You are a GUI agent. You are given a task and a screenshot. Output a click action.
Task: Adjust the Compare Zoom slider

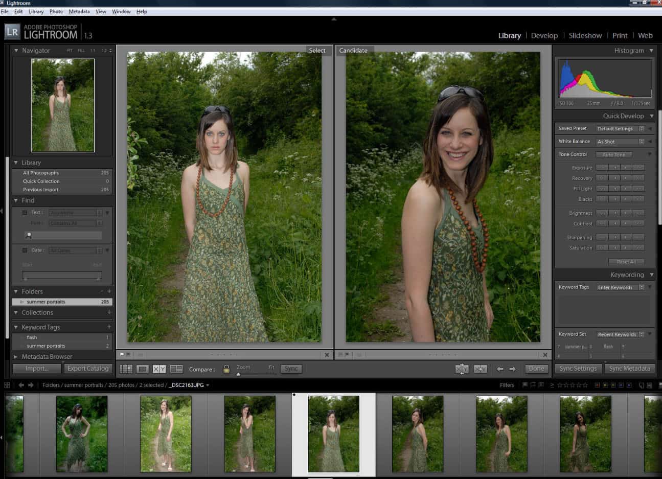pyautogui.click(x=238, y=374)
